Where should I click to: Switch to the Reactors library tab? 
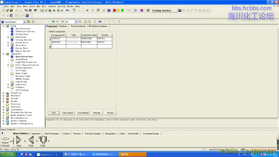point(77,134)
